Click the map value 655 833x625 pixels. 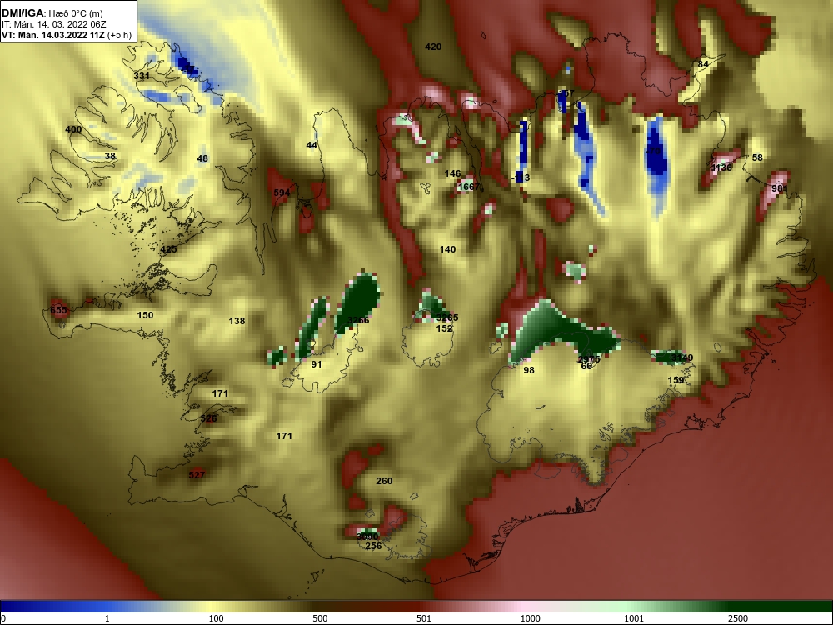(59, 310)
